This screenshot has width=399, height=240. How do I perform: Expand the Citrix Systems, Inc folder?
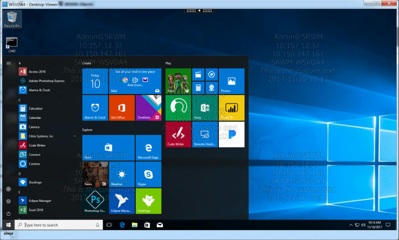48,136
